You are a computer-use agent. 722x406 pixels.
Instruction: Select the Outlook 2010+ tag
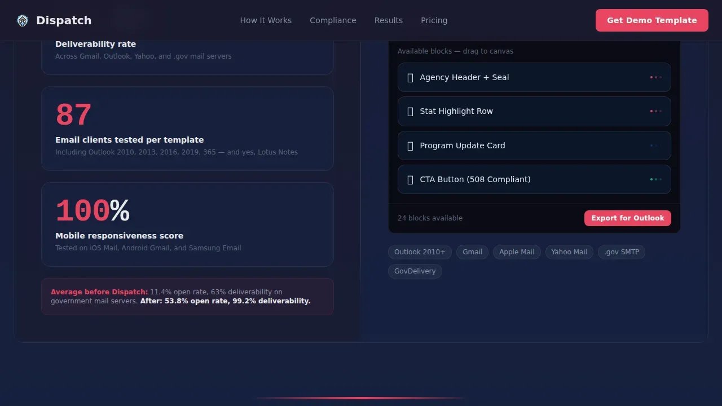[420, 252]
